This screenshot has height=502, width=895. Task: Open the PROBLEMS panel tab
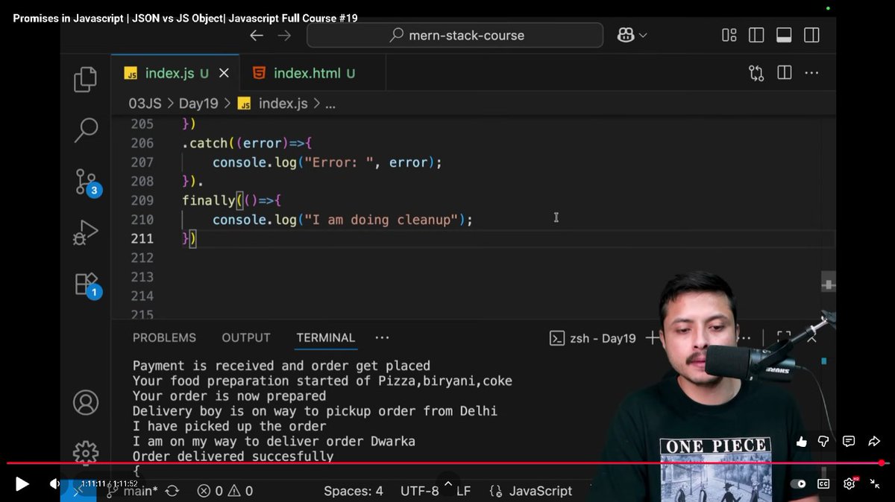tap(164, 338)
